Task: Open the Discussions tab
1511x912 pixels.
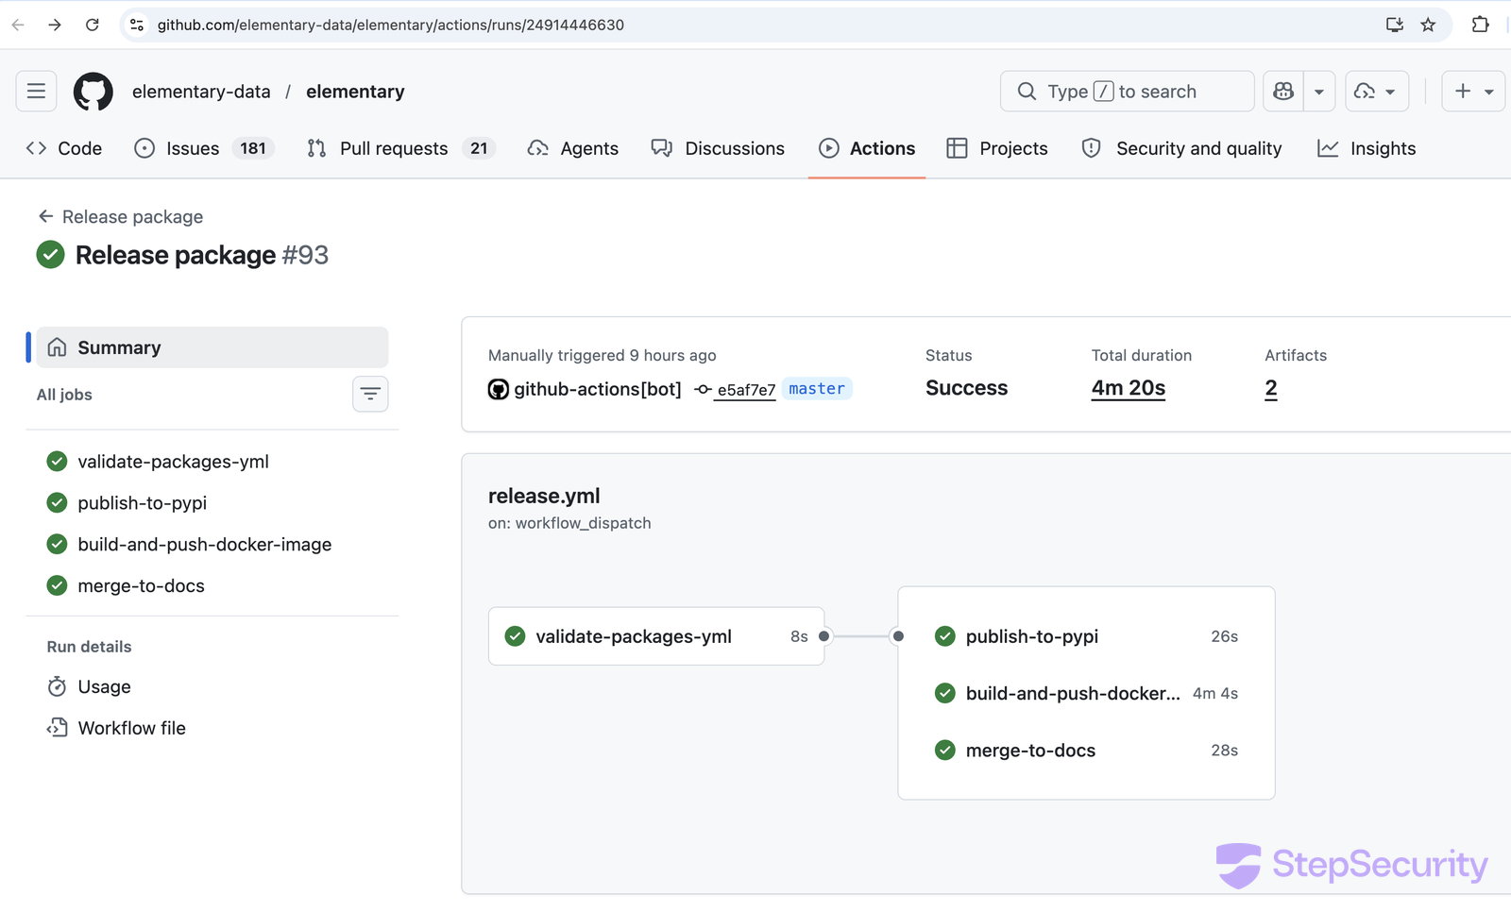Action: (718, 148)
